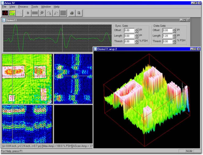The width and height of the screenshot is (203, 155).
Task: Open the Tools menu
Action: (x=34, y=7)
